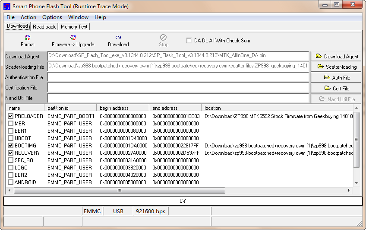
Task: Sort by the end address column header
Action: point(175,108)
